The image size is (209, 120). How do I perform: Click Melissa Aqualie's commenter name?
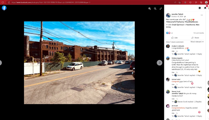177,58
